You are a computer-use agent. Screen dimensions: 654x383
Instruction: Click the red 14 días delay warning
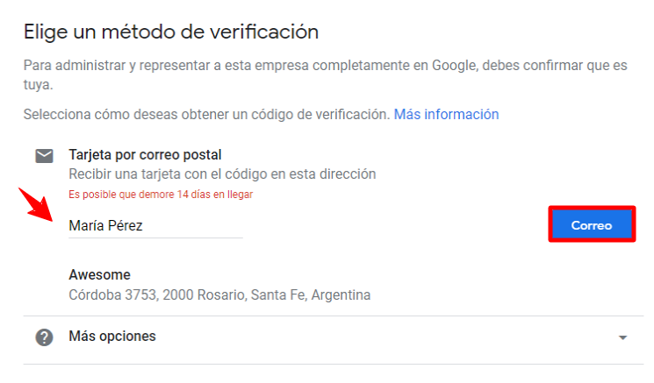[161, 195]
